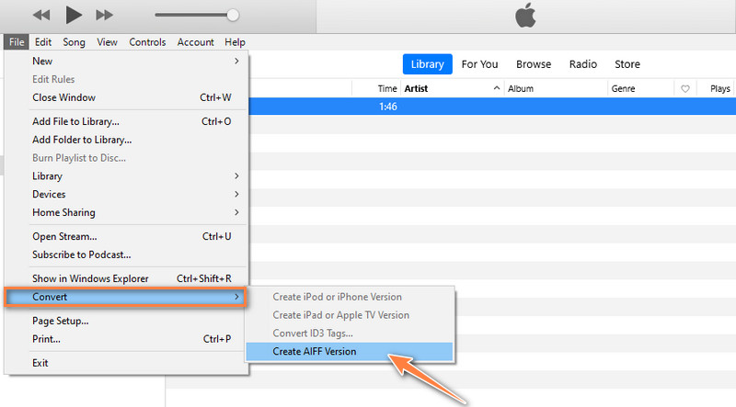Click the heart love column icon
The width and height of the screenshot is (736, 407).
(x=685, y=88)
